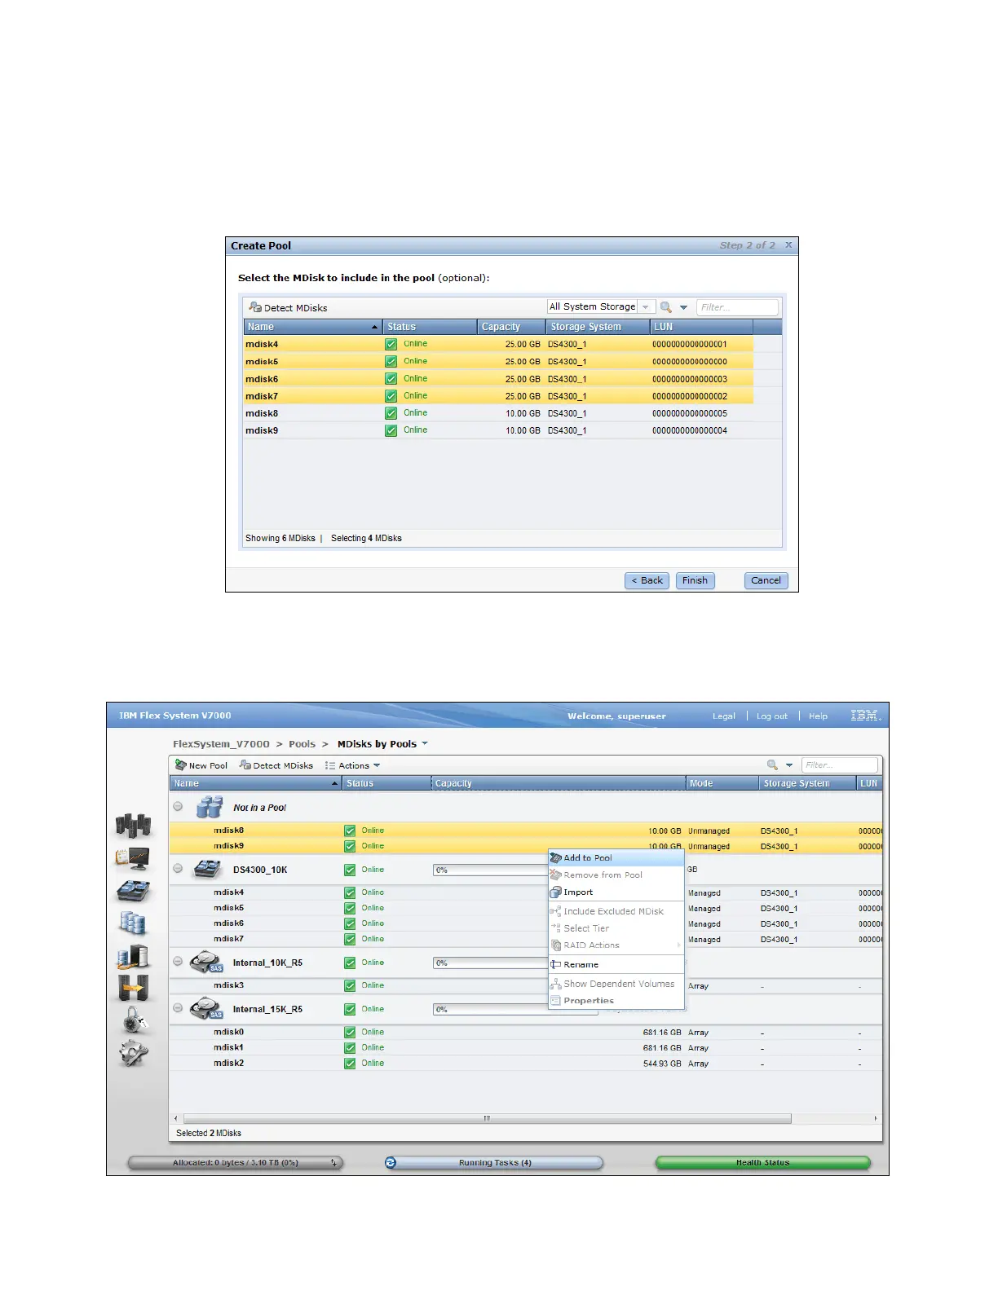
Task: Click Detect MDisks in the MDisks by Pools toolbar
Action: coord(276,765)
